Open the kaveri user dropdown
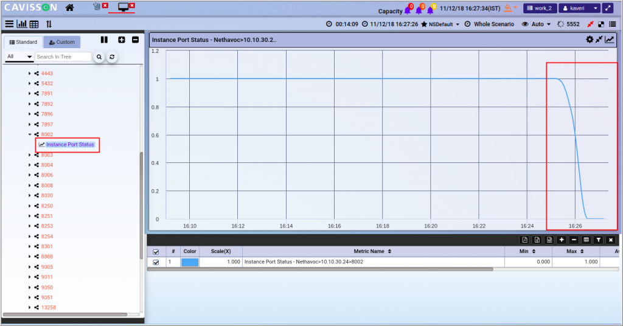The width and height of the screenshot is (623, 326). (580, 8)
